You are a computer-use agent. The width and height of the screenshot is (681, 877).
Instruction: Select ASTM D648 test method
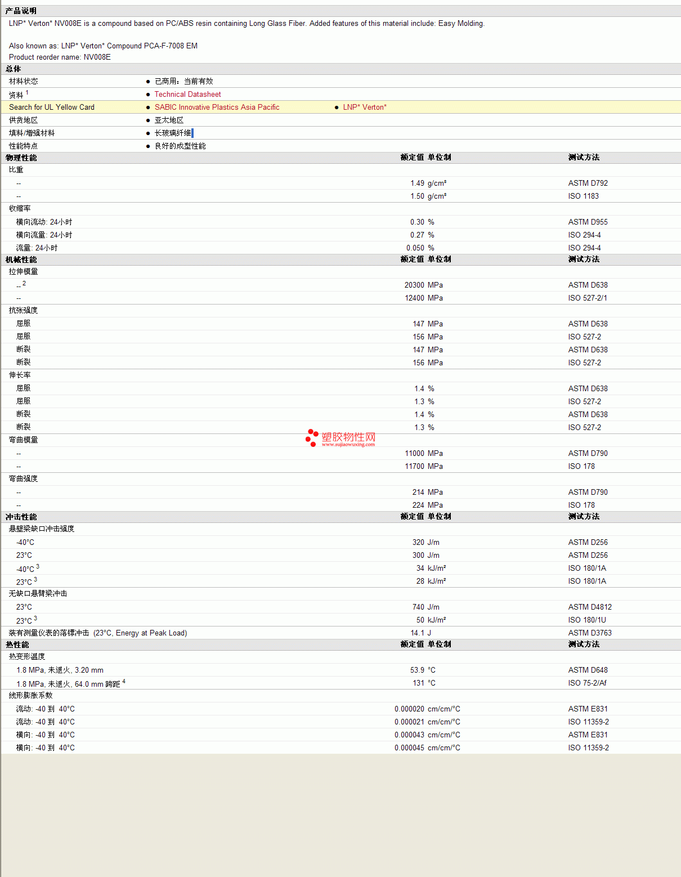588,670
